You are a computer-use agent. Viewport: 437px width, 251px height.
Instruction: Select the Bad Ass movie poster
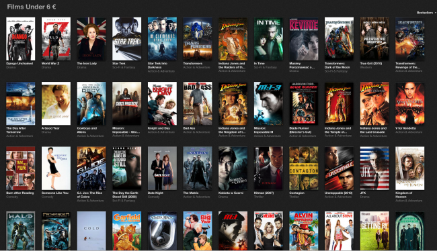click(x=198, y=103)
